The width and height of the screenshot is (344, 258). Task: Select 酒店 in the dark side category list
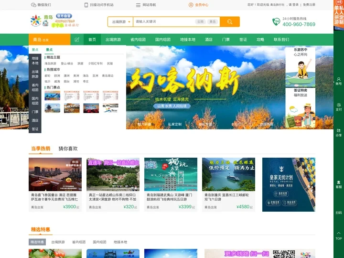click(x=35, y=120)
